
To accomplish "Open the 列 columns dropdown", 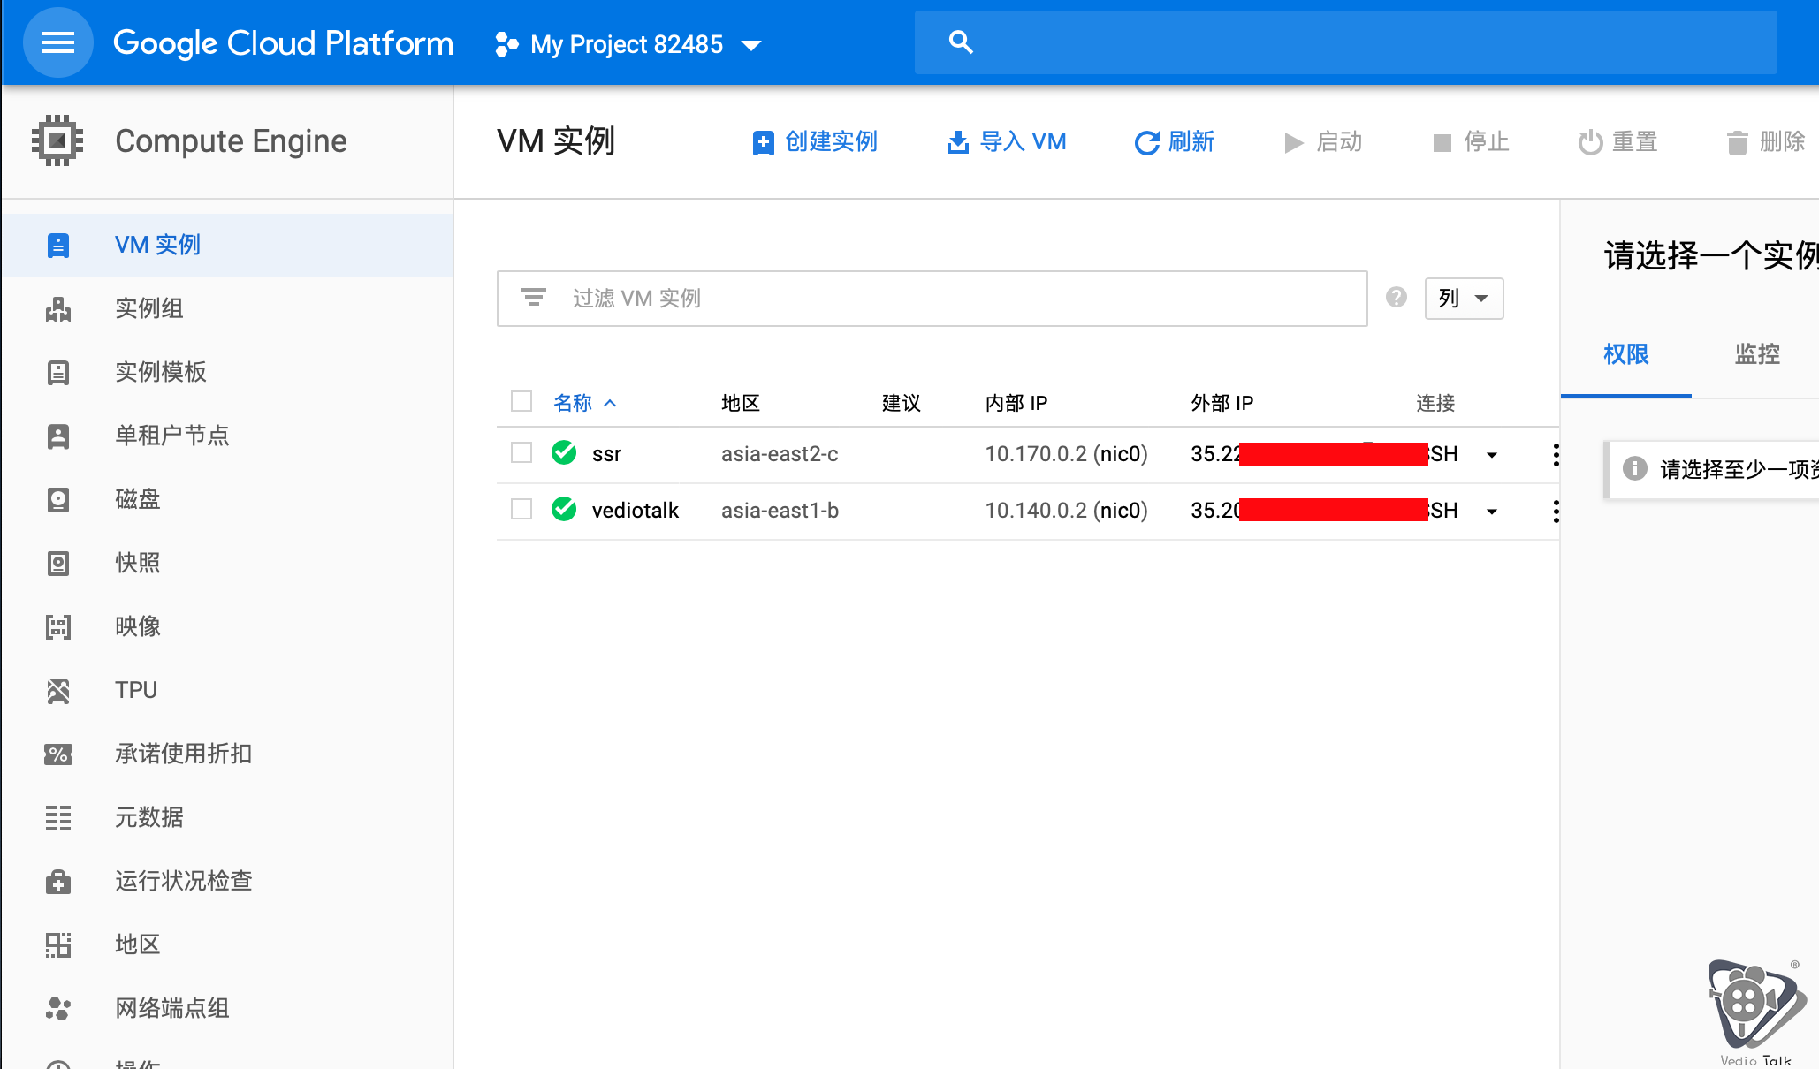I will pos(1464,298).
